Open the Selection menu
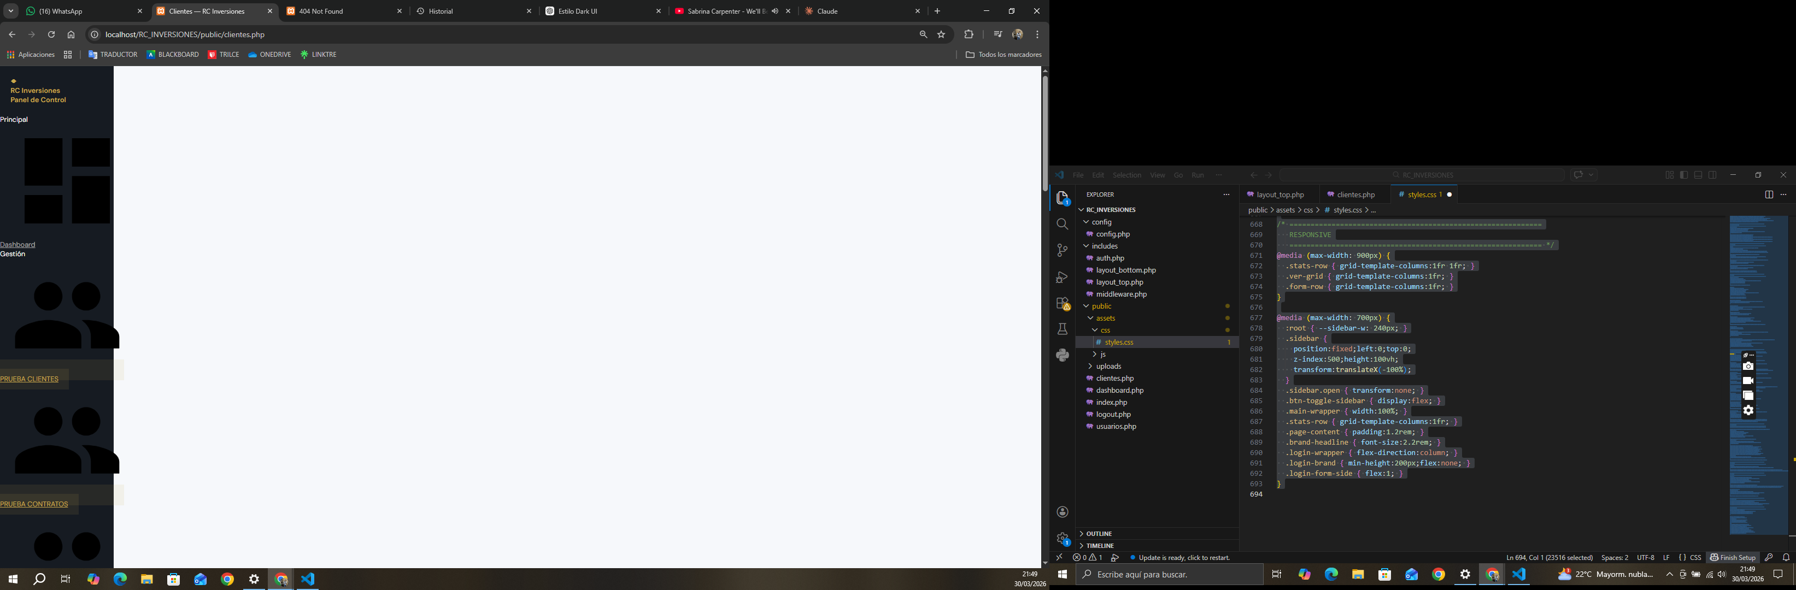 pyautogui.click(x=1126, y=175)
